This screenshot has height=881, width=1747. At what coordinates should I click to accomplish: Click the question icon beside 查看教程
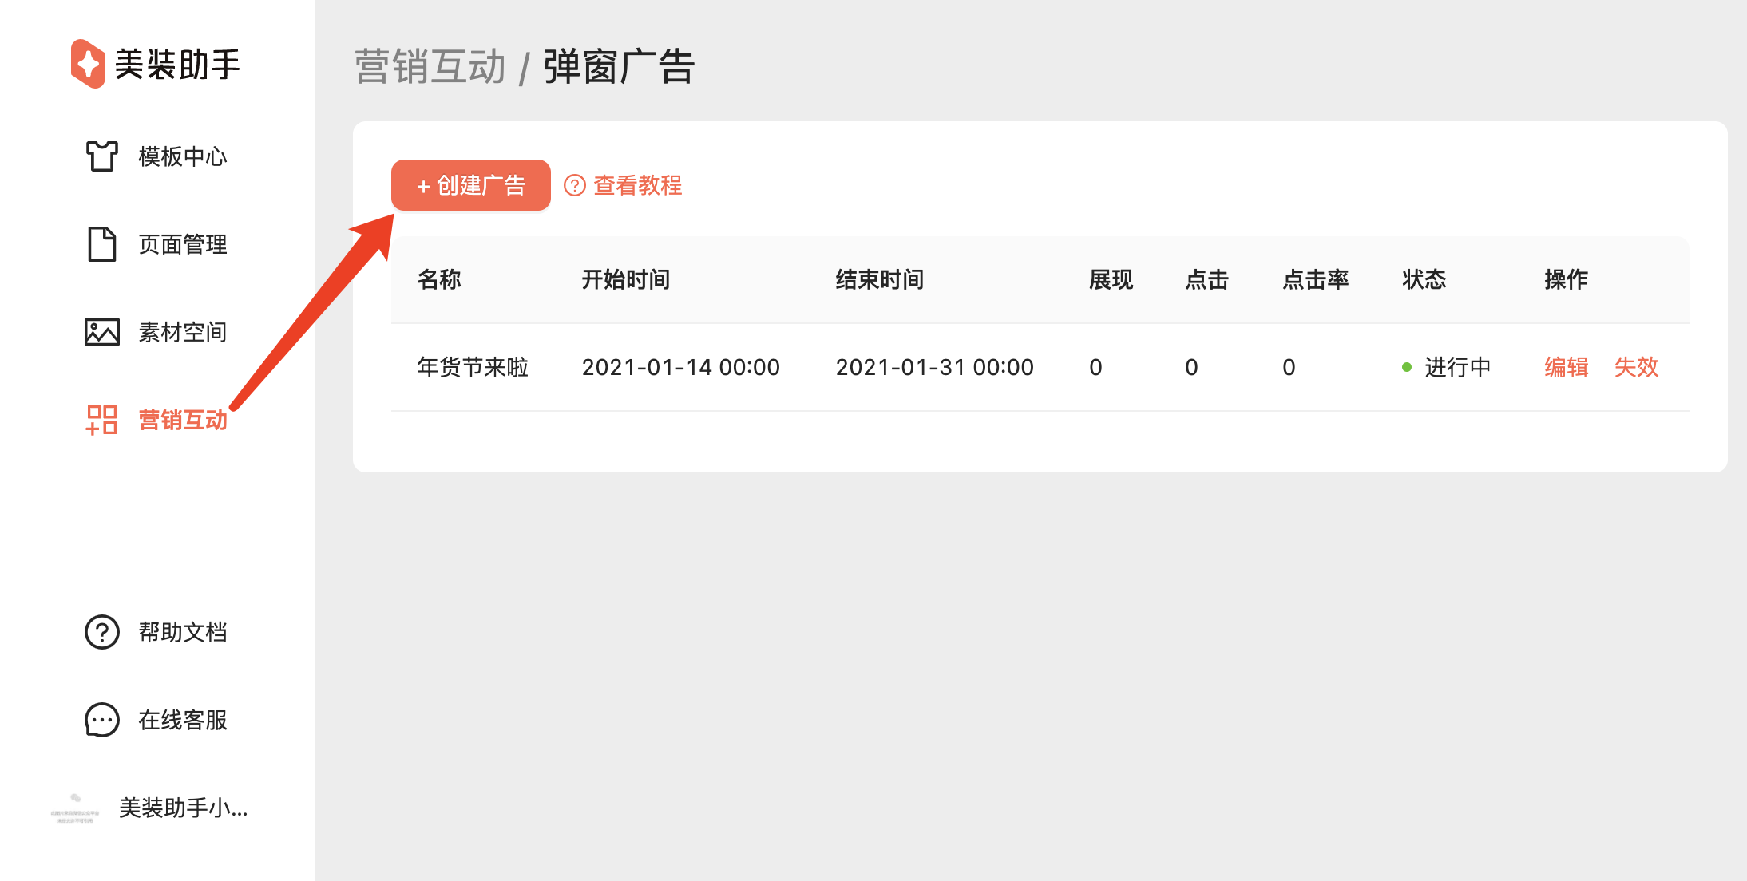click(575, 185)
